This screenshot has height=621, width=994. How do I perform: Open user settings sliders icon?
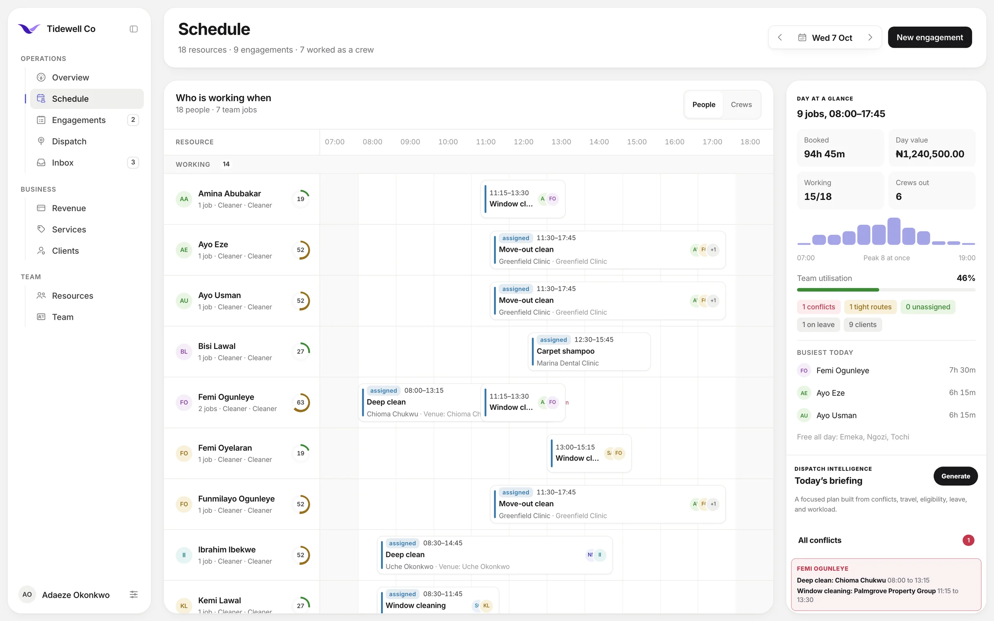tap(133, 595)
